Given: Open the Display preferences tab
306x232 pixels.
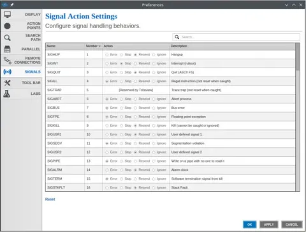Looking at the screenshot, I should pyautogui.click(x=21, y=15).
